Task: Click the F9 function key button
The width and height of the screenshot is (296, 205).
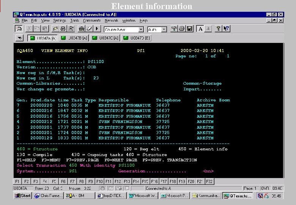Action: coord(90,181)
